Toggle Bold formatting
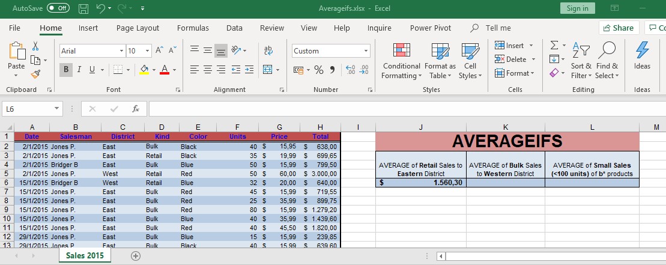666x265 pixels. [x=66, y=70]
